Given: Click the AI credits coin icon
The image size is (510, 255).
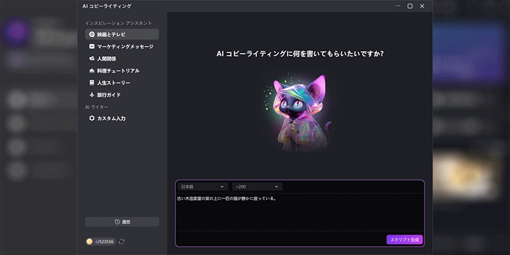Looking at the screenshot, I should coord(90,242).
